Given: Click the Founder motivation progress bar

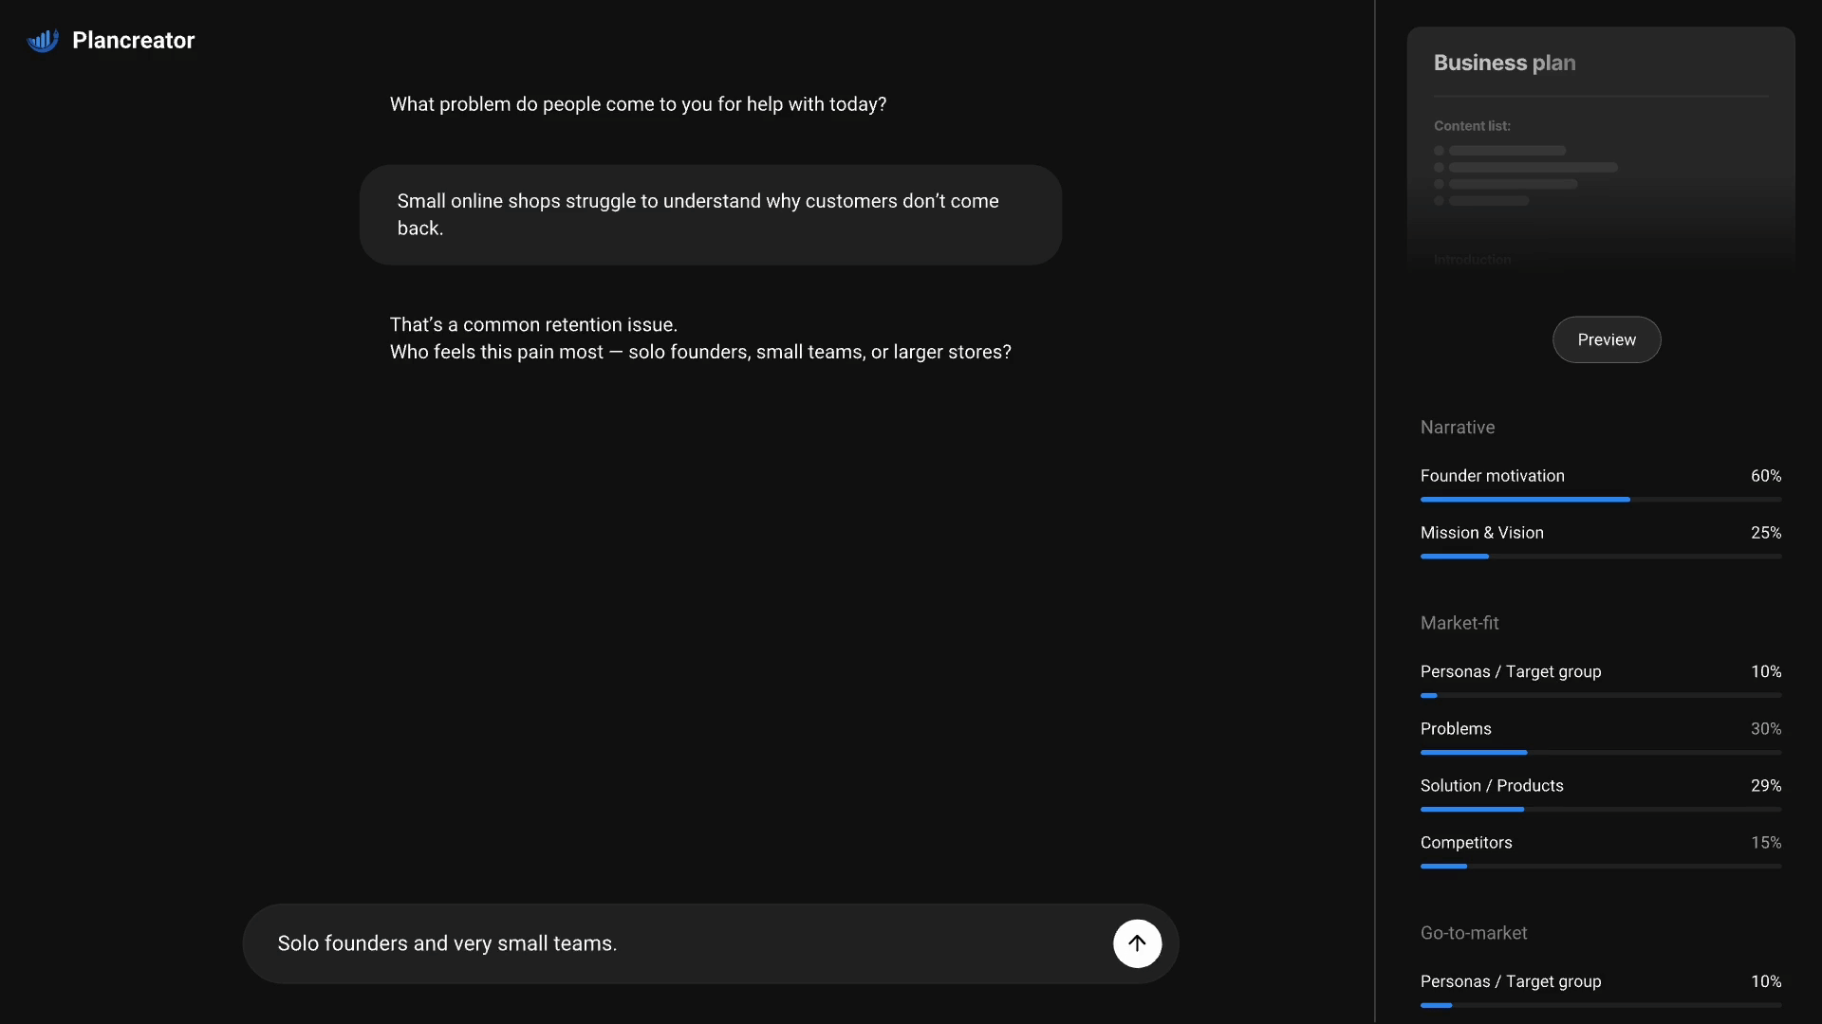Looking at the screenshot, I should tap(1600, 499).
